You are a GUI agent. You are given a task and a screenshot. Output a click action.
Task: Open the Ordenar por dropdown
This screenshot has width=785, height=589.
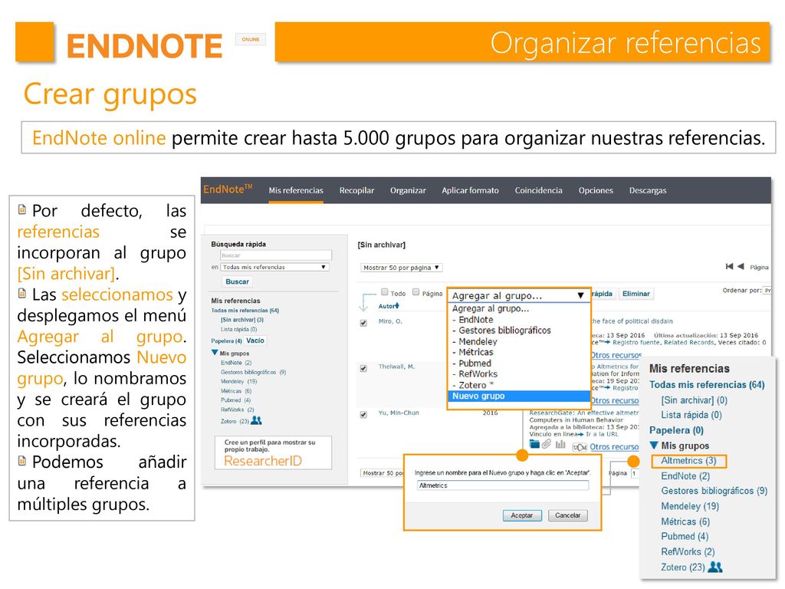767,291
